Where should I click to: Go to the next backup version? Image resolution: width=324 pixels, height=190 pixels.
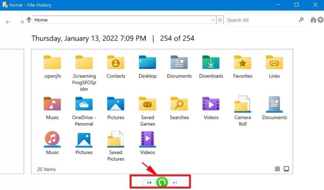[175, 183]
